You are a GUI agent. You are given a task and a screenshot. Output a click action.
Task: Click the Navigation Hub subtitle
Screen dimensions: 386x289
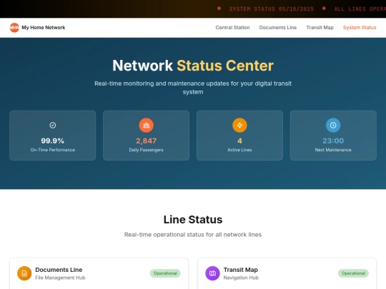241,278
